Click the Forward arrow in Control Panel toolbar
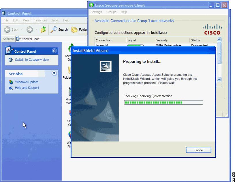235x182 pixels. (30, 30)
